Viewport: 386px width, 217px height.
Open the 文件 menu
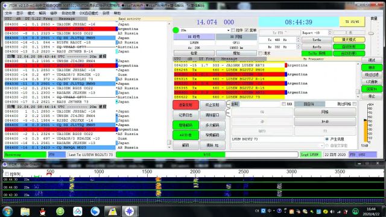8,13
